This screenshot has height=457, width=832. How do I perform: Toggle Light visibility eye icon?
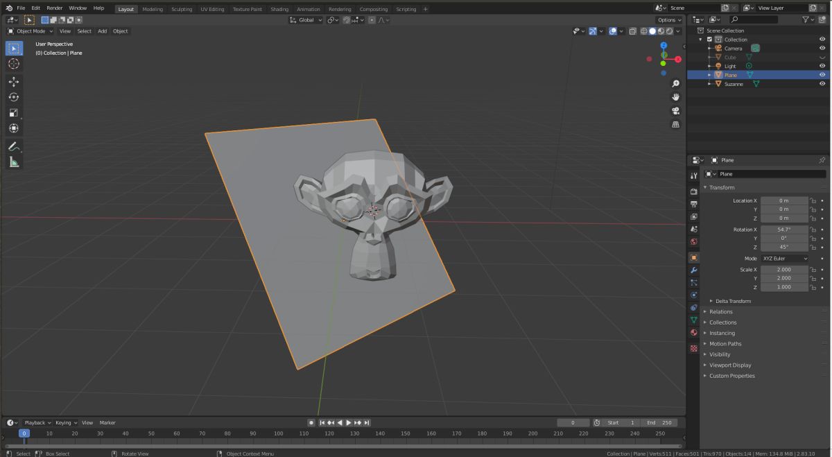pyautogui.click(x=822, y=66)
